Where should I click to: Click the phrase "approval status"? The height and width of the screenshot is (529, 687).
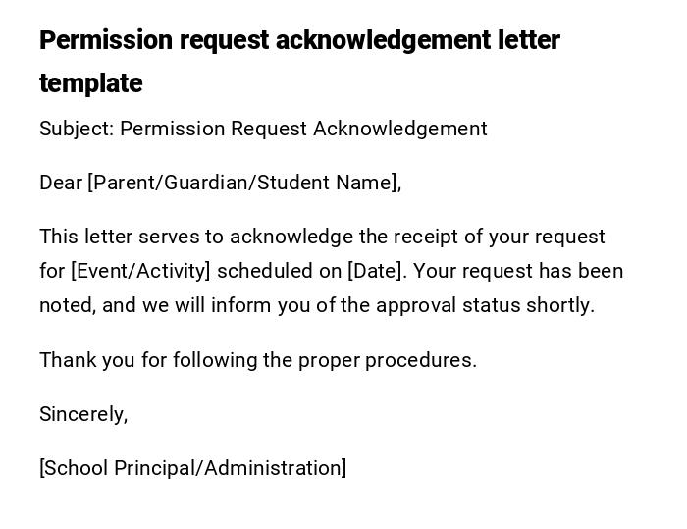click(x=435, y=305)
